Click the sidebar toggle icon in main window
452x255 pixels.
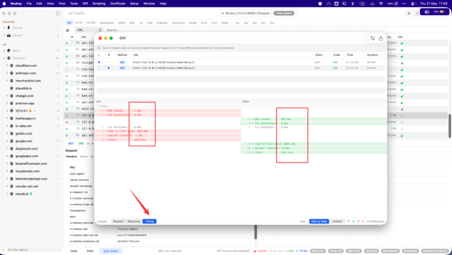pyautogui.click(x=58, y=13)
